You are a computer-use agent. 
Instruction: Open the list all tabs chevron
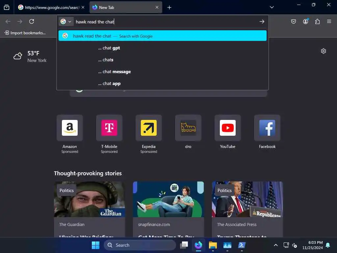[x=272, y=7]
